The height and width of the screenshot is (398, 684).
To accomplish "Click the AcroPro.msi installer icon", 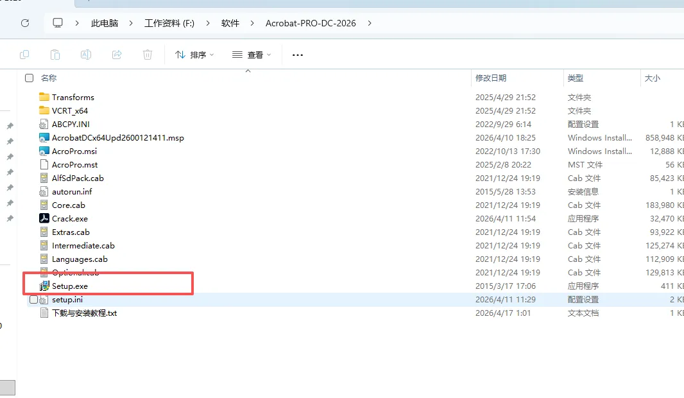I will click(x=44, y=151).
